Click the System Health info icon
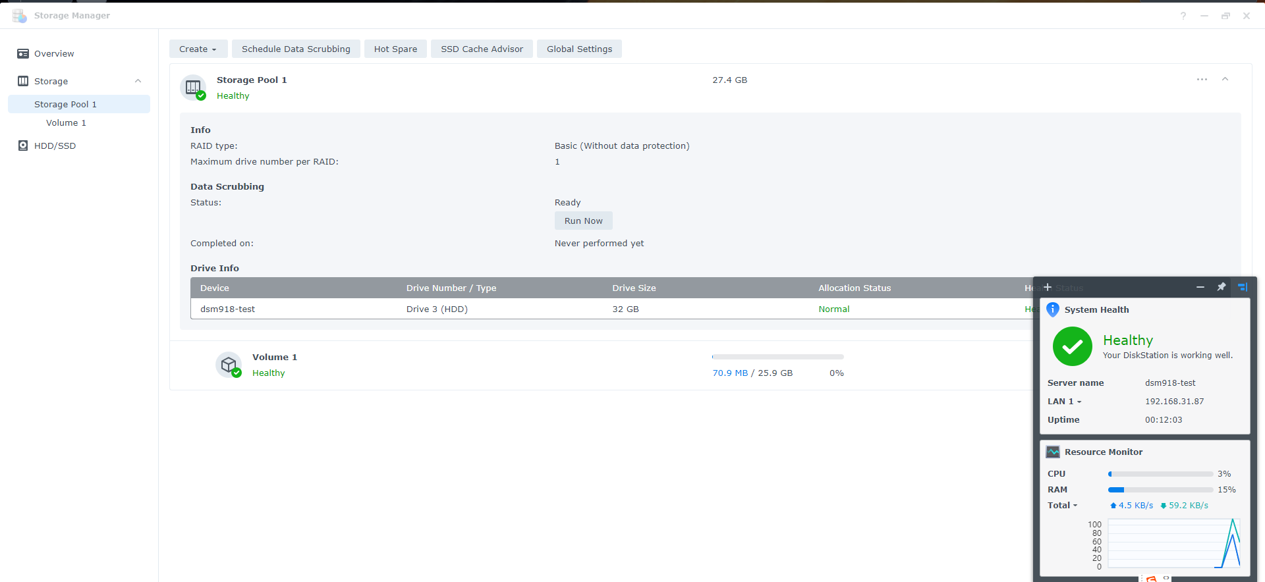 (x=1053, y=309)
